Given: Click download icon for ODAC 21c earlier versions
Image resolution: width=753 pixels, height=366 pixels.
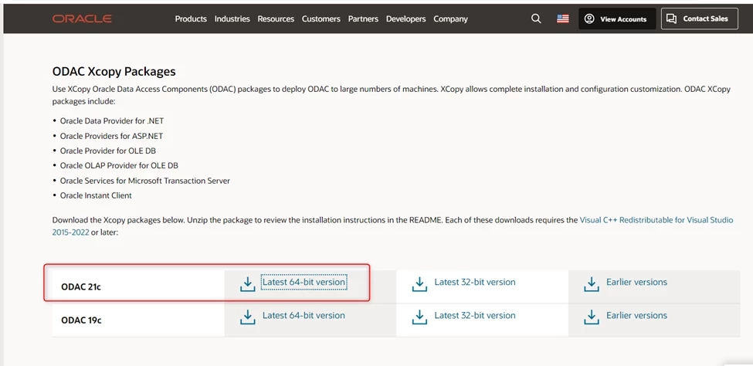Looking at the screenshot, I should tap(591, 284).
